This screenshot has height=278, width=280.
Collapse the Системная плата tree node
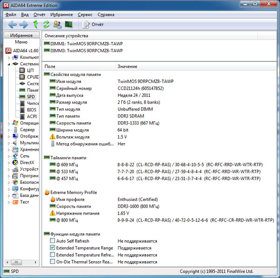tap(9, 64)
